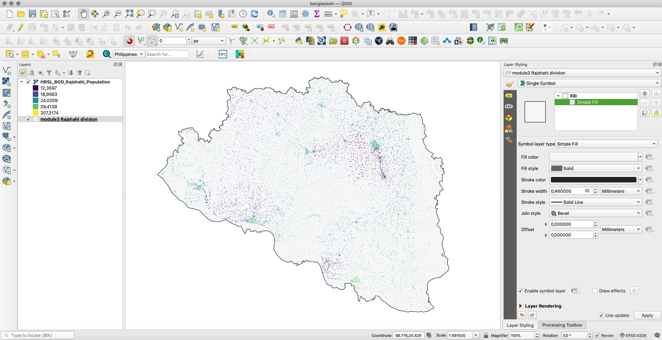Open Symbol layer type Simple Fill dropdown
The height and width of the screenshot is (340, 662).
(606, 144)
